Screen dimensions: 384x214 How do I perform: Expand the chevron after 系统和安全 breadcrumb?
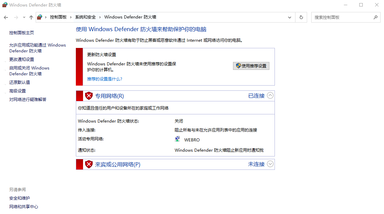pos(100,17)
